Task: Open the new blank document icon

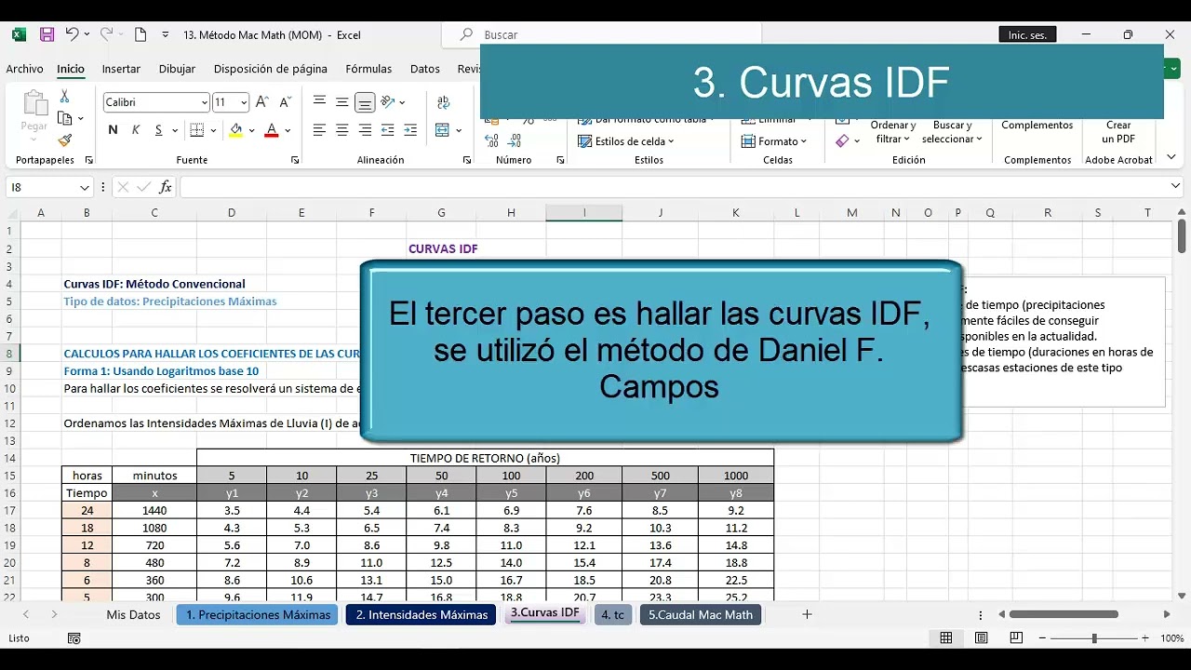Action: click(141, 34)
